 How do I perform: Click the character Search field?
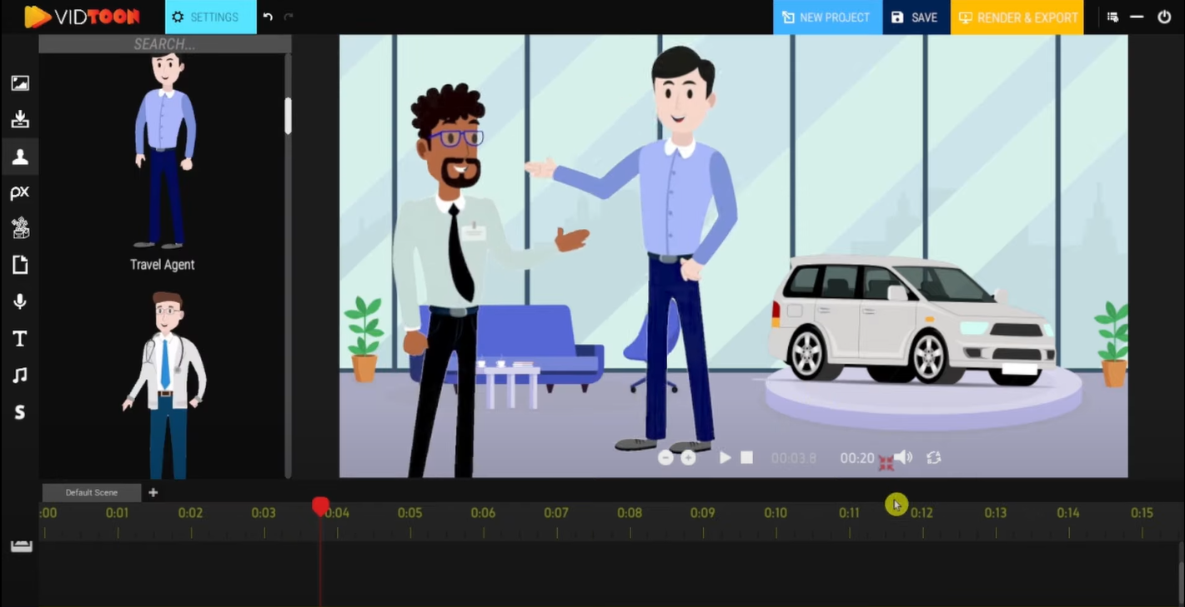pos(164,44)
